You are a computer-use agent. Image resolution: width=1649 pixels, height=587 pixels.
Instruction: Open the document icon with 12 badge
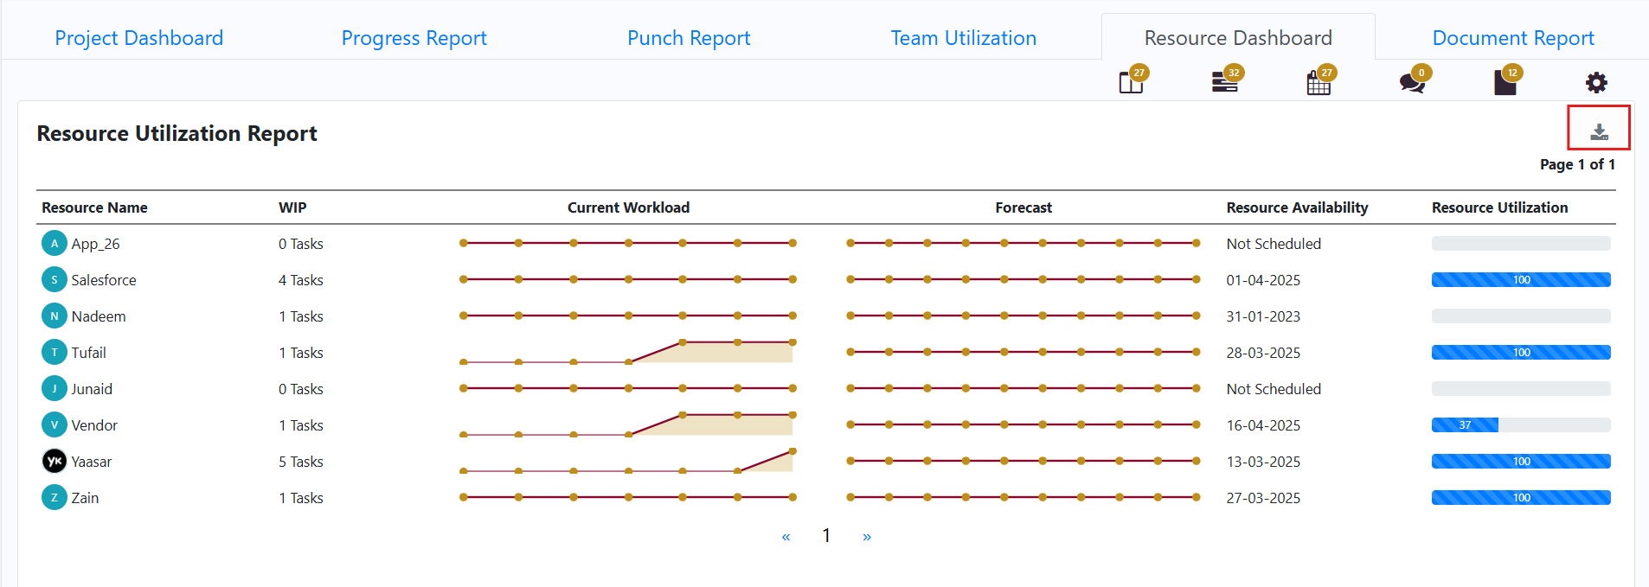click(x=1505, y=83)
